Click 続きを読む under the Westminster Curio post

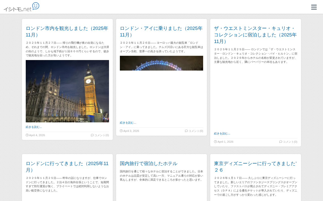(222, 133)
